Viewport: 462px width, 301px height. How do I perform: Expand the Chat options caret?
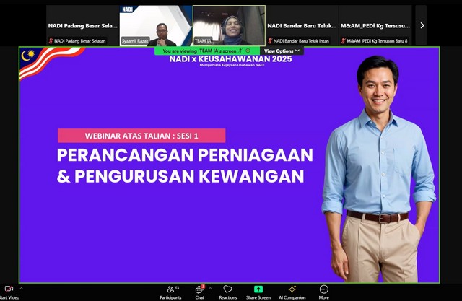coord(210,289)
